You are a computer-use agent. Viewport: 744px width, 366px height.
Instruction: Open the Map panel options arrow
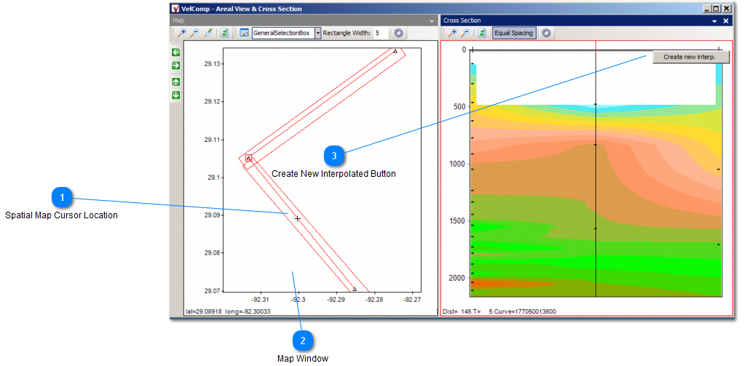[x=432, y=21]
